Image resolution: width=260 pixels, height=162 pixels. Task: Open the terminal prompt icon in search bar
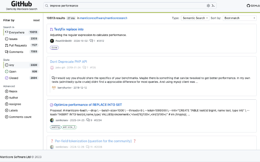coord(213,6)
